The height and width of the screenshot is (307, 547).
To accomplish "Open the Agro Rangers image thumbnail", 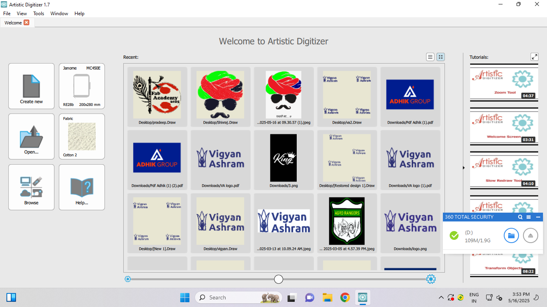I will click(x=347, y=223).
